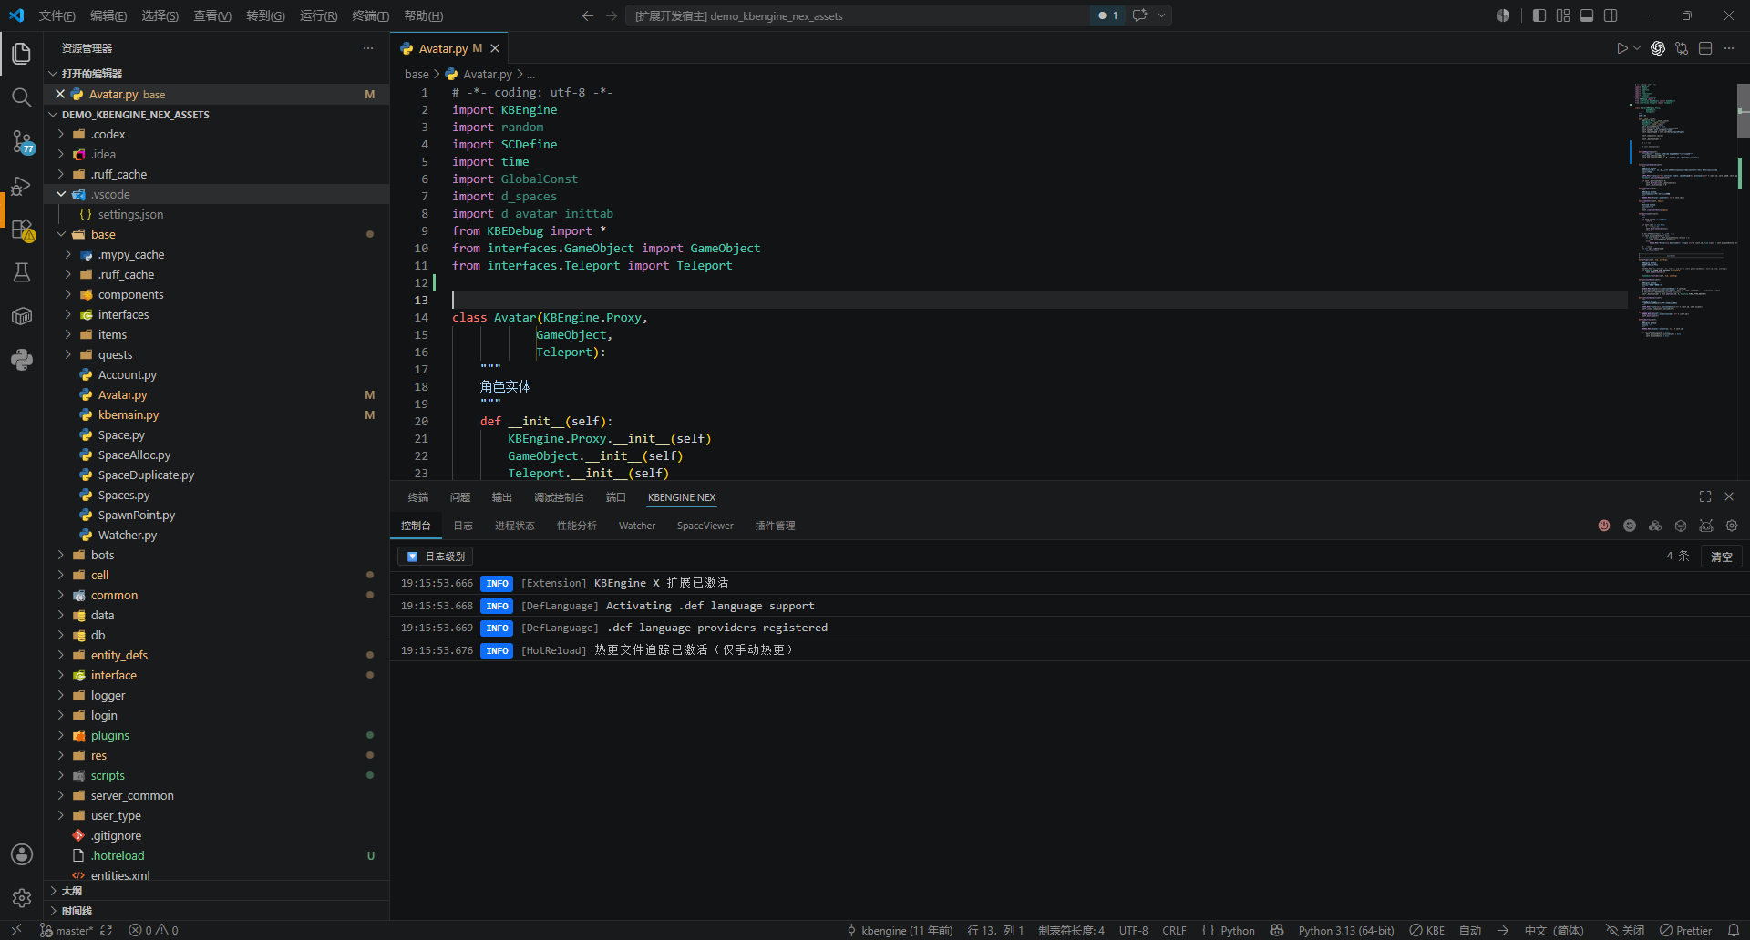Open the 文件 menu

click(57, 15)
